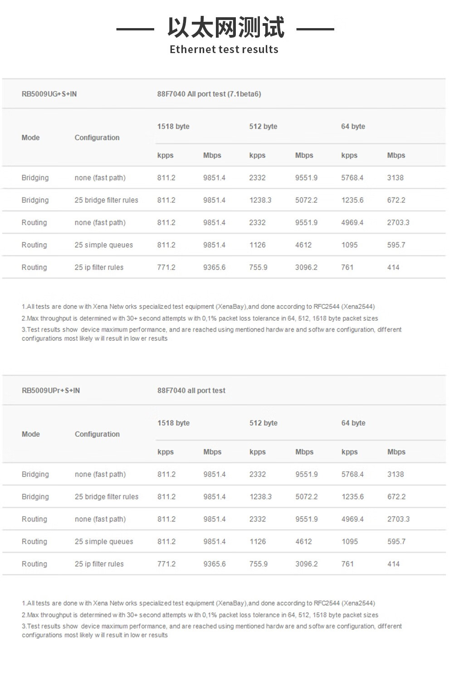Select the 2703.3 value in second table

coord(399,519)
